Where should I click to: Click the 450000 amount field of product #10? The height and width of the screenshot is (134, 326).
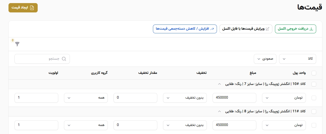pos(234,98)
